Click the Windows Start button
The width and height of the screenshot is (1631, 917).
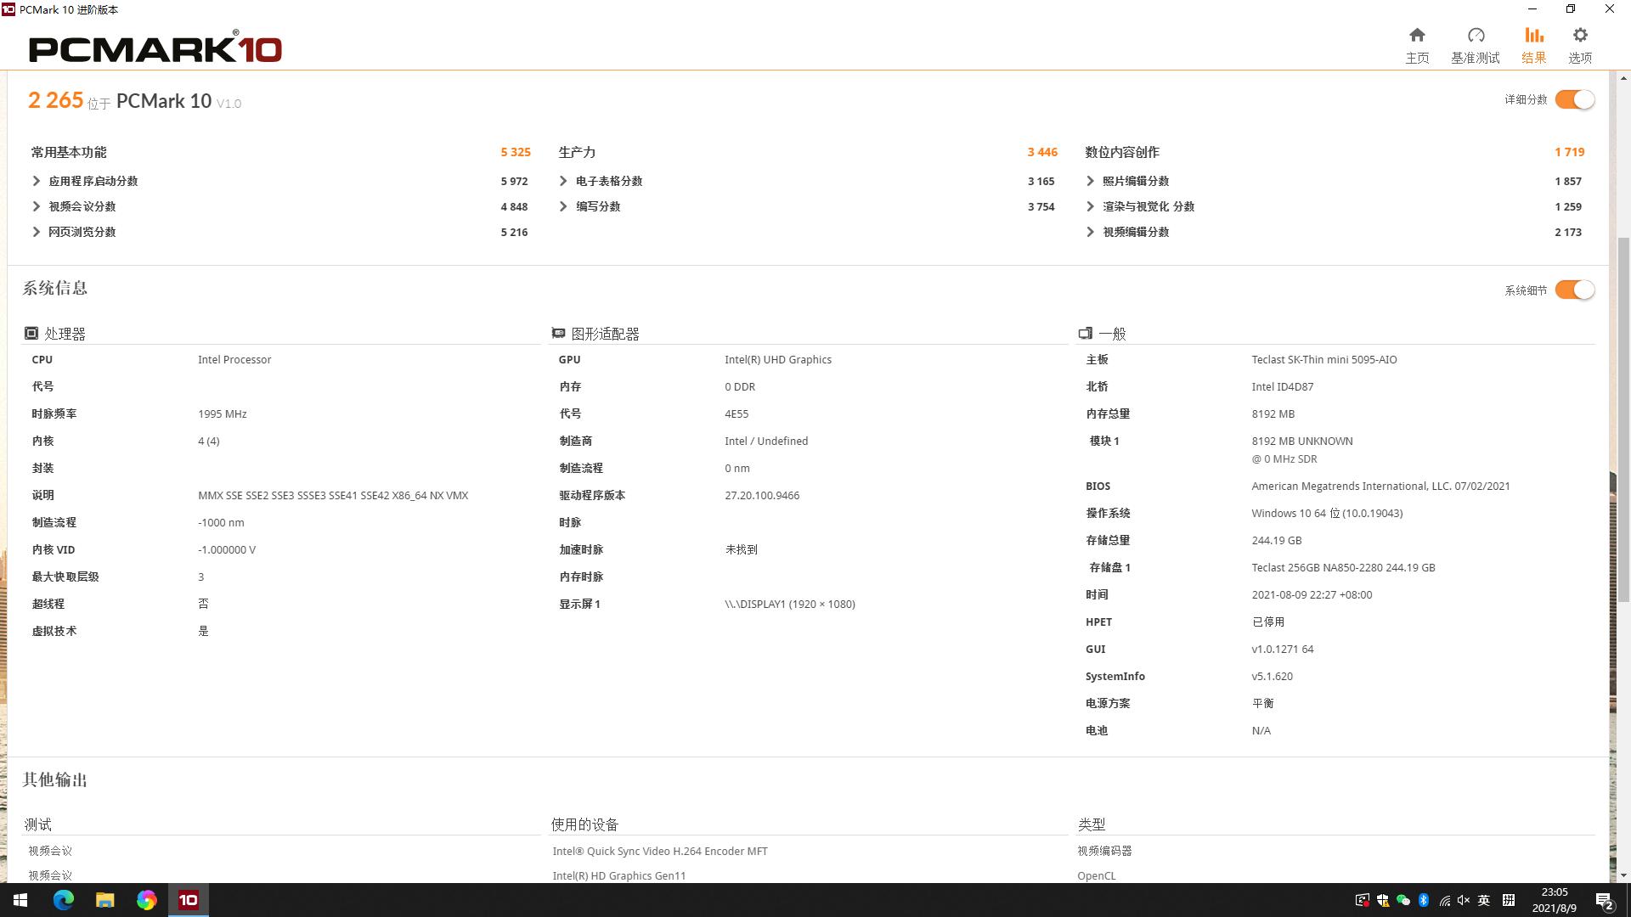pos(19,900)
